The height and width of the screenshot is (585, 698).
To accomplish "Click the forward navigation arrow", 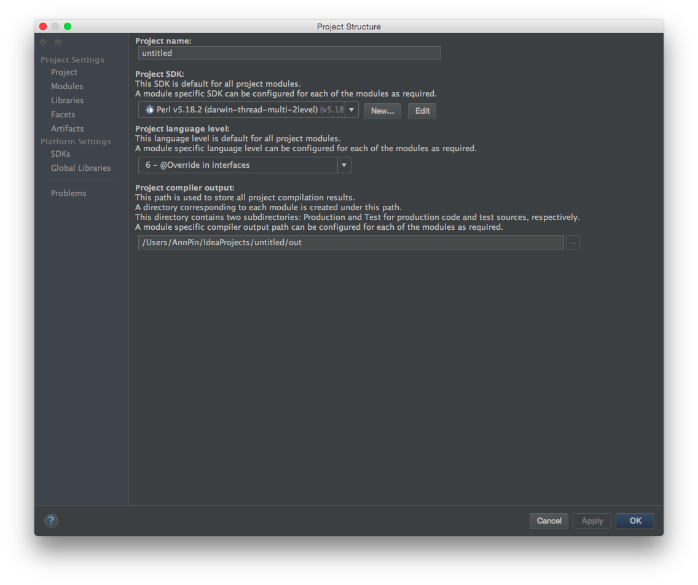I will [58, 42].
